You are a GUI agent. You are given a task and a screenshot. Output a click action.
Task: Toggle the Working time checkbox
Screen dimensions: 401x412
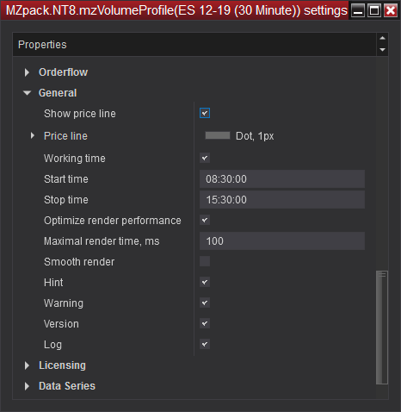click(205, 158)
